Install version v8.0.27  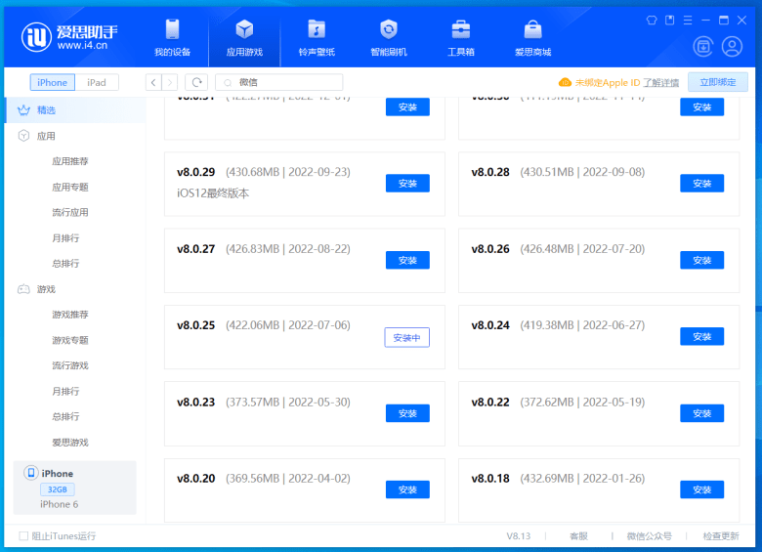click(407, 260)
